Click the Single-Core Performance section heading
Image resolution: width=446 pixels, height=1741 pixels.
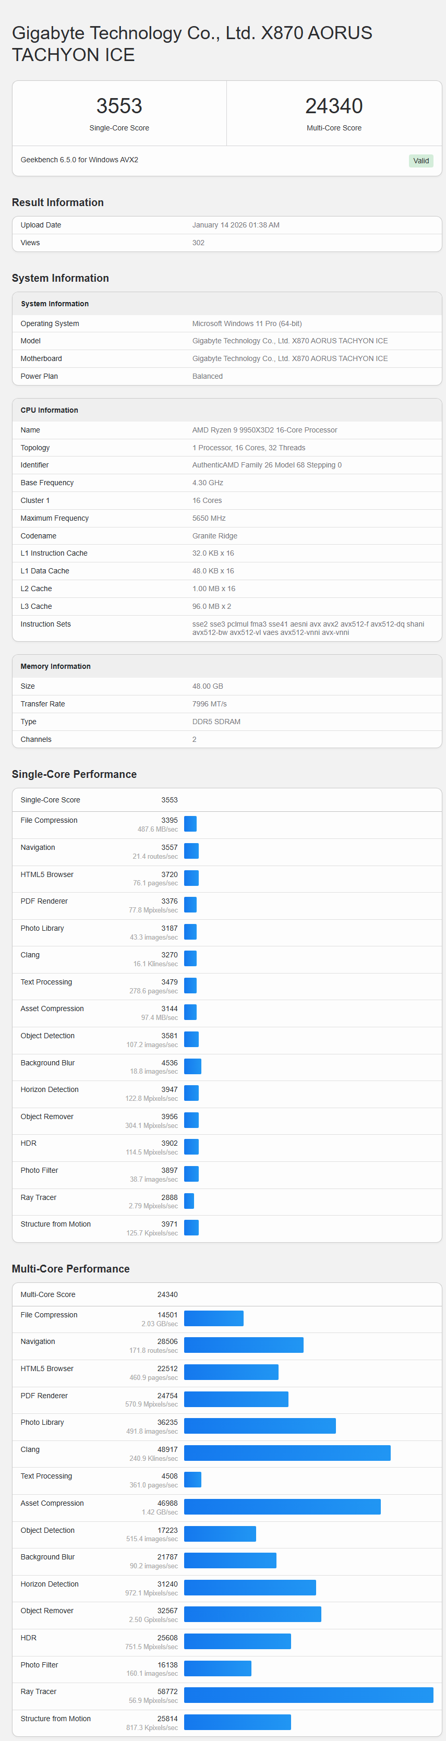click(74, 775)
